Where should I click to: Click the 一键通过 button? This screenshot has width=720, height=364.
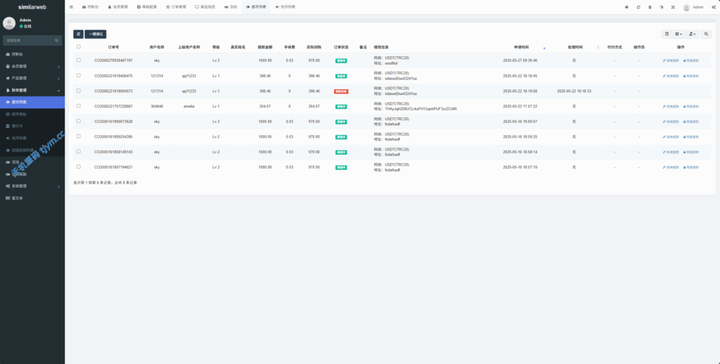(x=96, y=34)
